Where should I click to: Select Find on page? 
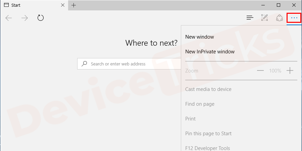coord(200,104)
